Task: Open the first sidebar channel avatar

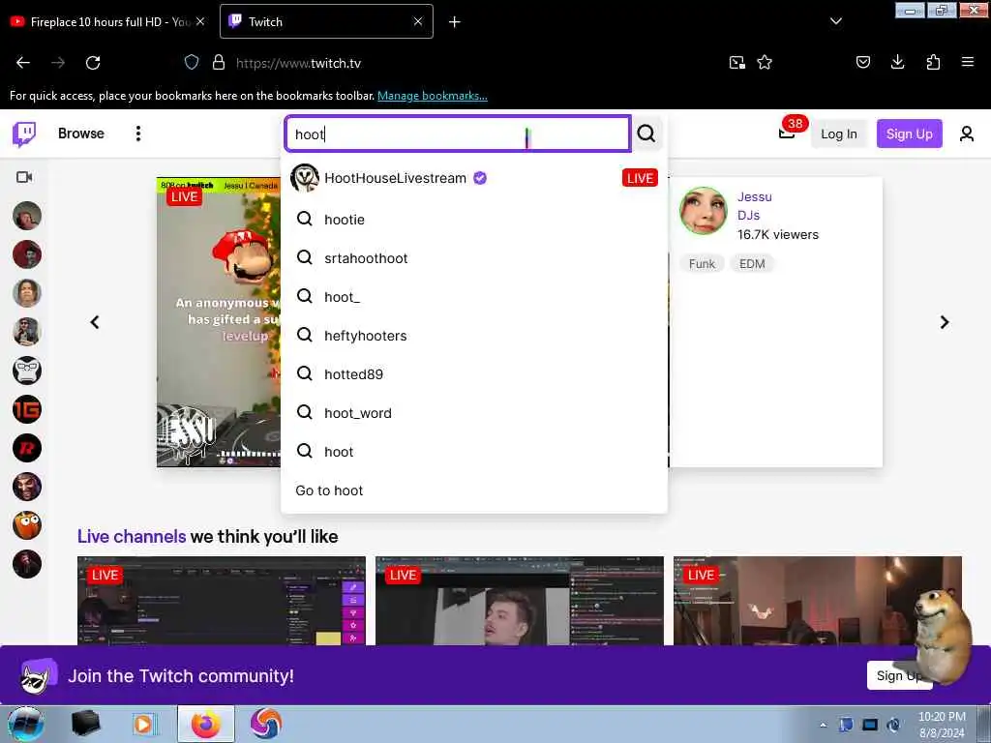Action: [x=26, y=216]
